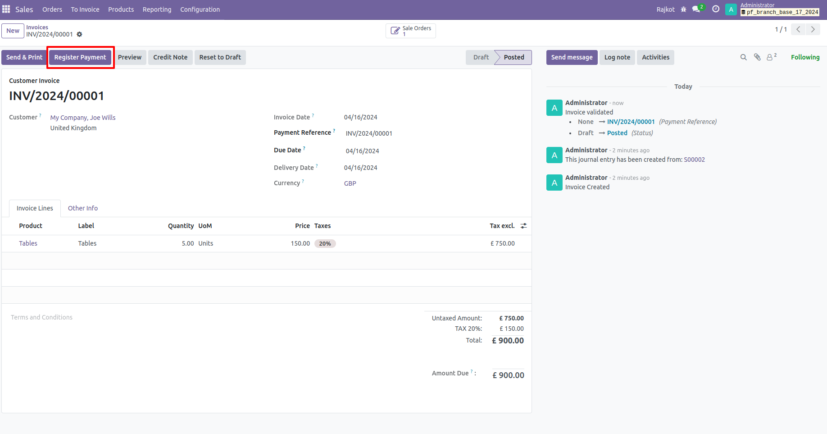
Task: Click Register Payment
Action: point(80,57)
